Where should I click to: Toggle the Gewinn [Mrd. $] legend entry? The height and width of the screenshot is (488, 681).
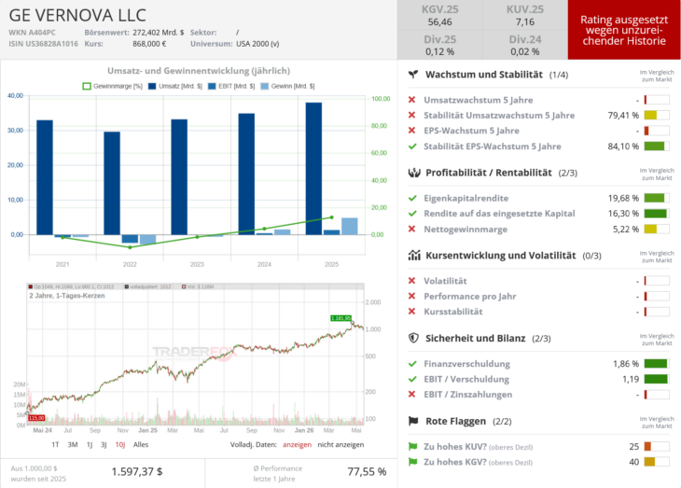(287, 86)
